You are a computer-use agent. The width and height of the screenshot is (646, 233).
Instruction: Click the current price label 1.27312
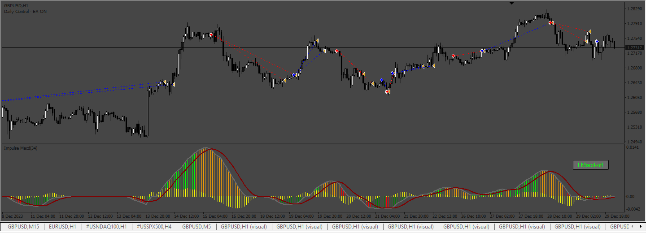point(633,47)
